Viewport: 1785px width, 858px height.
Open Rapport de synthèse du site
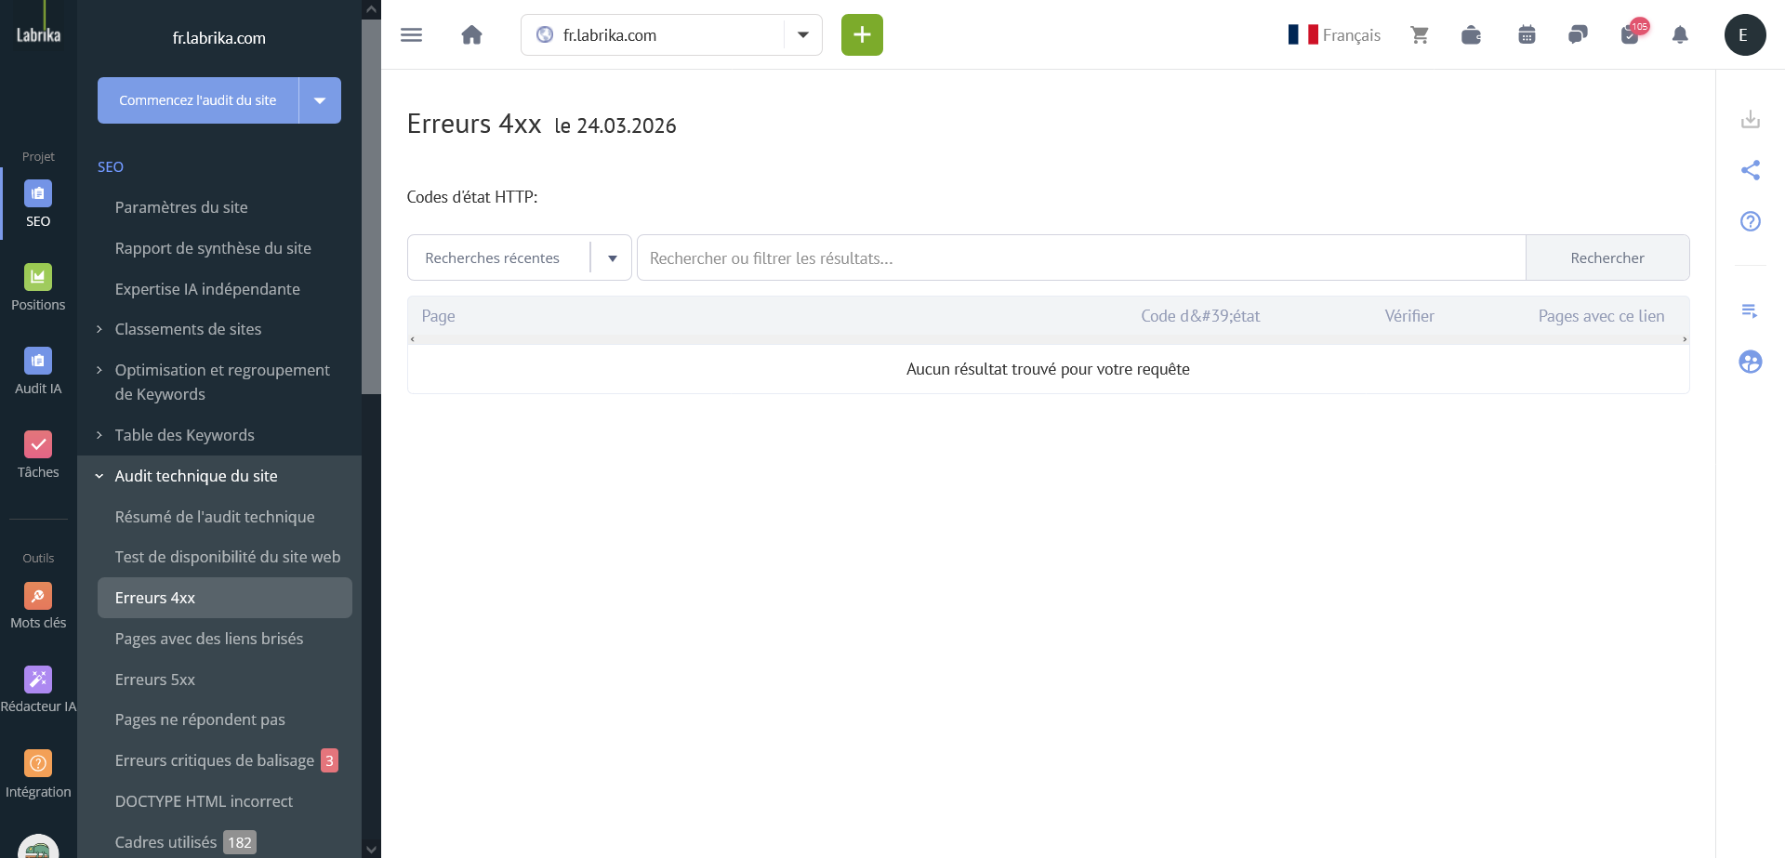213,248
